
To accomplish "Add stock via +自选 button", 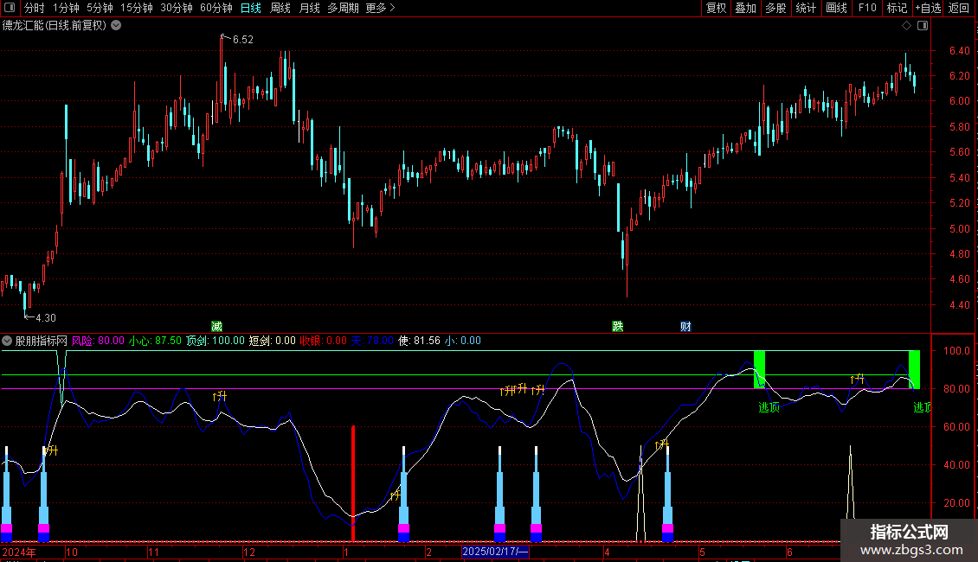I will tap(928, 8).
